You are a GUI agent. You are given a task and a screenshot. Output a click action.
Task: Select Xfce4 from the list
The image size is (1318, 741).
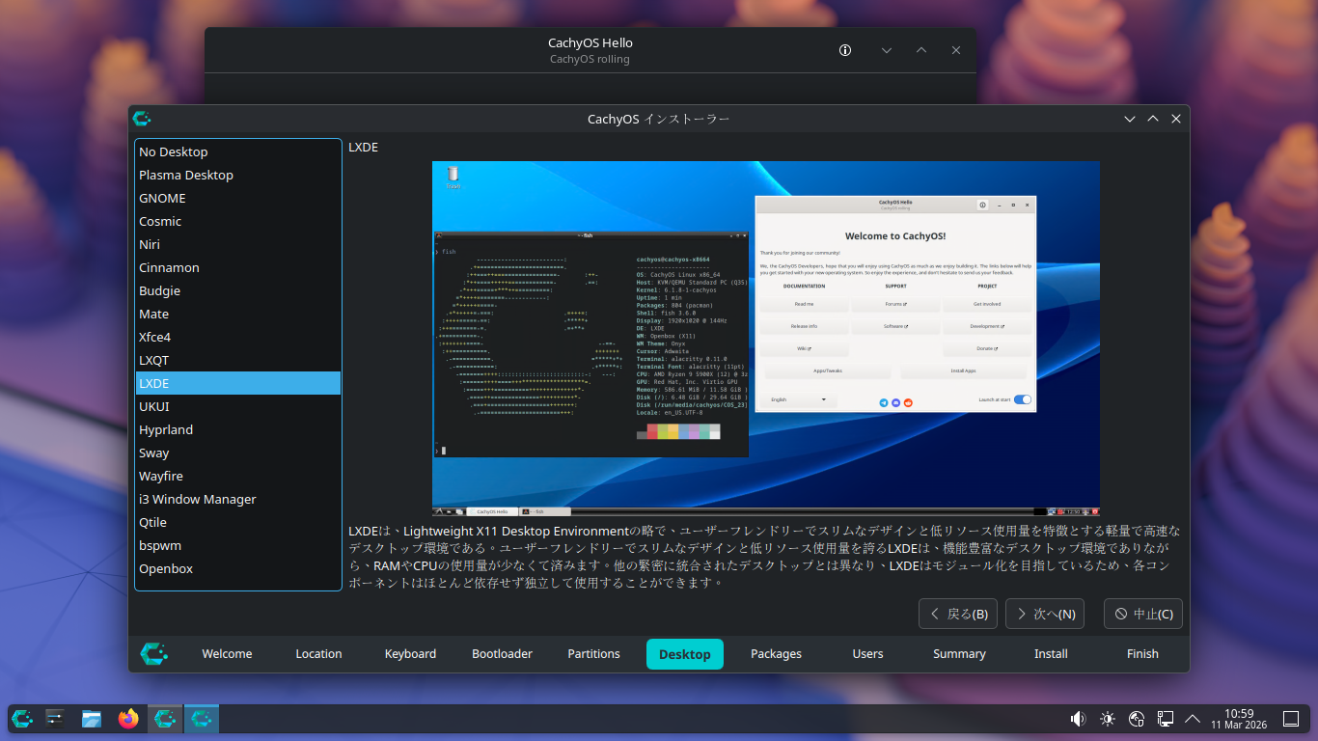237,337
